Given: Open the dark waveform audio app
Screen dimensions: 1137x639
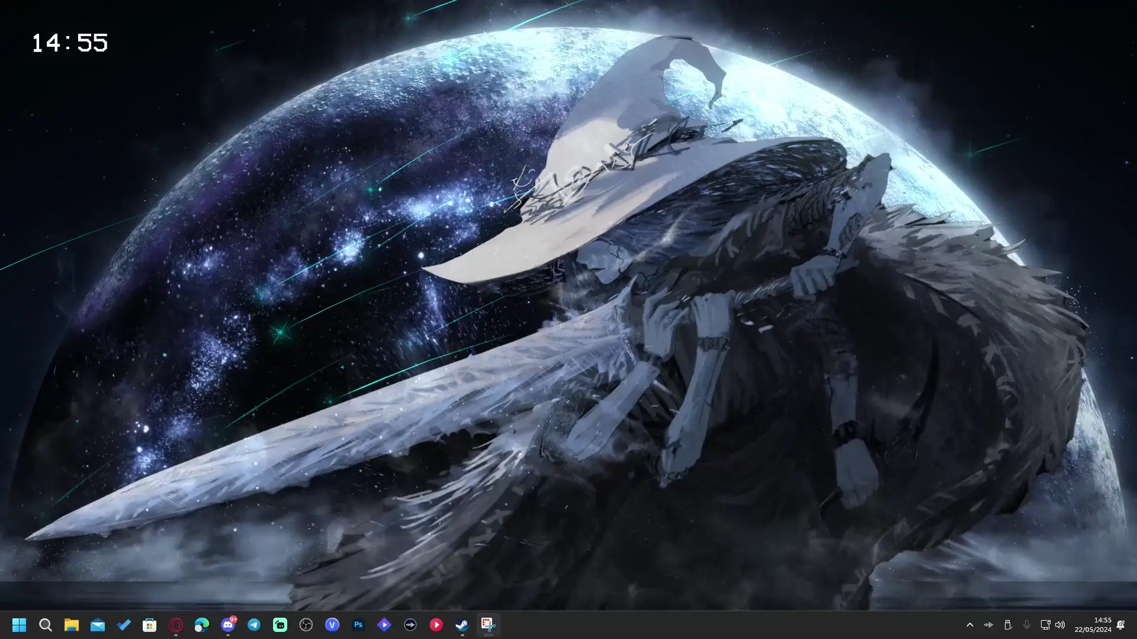Looking at the screenshot, I should 410,625.
